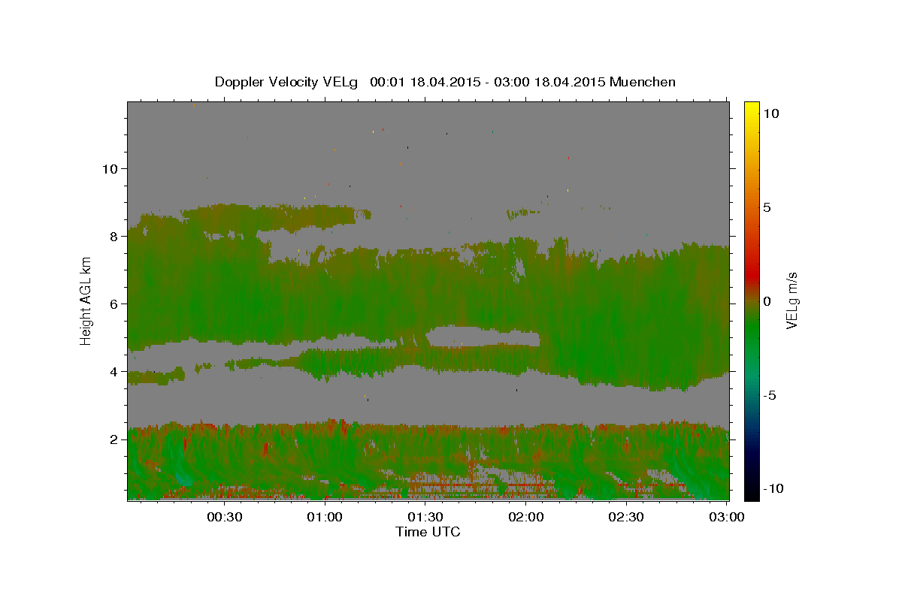The height and width of the screenshot is (601, 902).
Task: Click the start time '00:01 18.04.2015' in title
Action: (425, 82)
